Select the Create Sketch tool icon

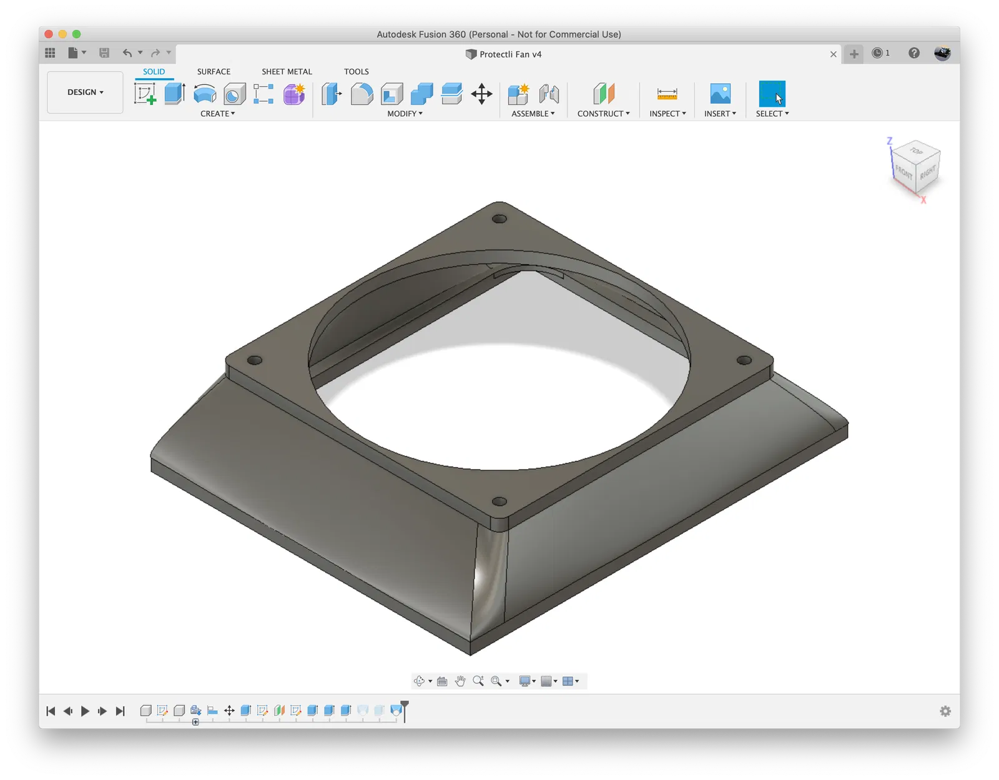[x=145, y=94]
